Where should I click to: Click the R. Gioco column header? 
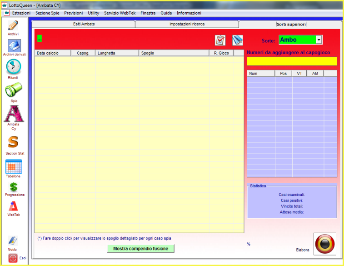click(x=221, y=53)
